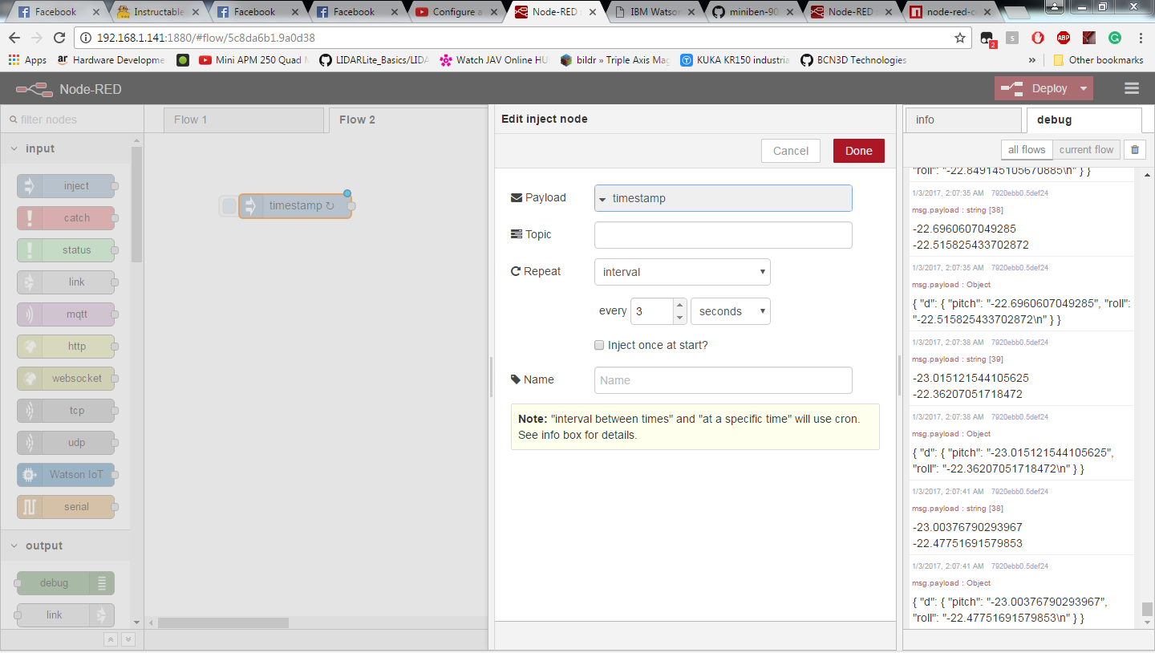Click Done in the inject node editor
Image resolution: width=1155 pixels, height=653 pixels.
(x=859, y=151)
